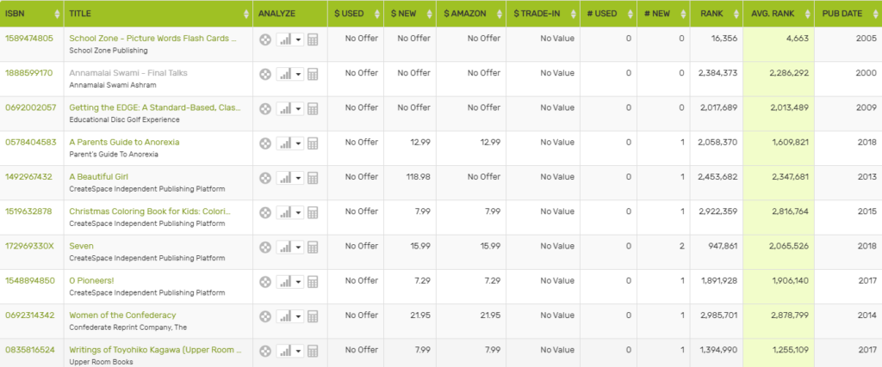Viewport: 882px width, 367px height.
Task: Click calculator icon in A Beautiful Girl row
Action: pyautogui.click(x=313, y=178)
